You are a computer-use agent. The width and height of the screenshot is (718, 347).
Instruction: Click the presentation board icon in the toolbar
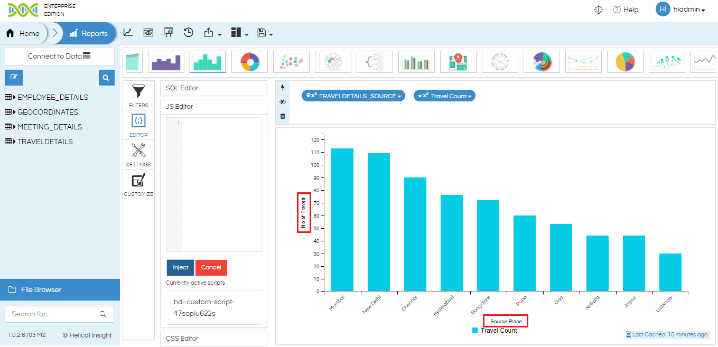pyautogui.click(x=169, y=32)
